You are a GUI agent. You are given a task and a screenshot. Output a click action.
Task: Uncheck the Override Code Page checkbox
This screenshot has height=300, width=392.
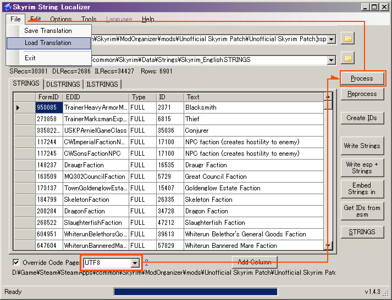[x=16, y=262]
